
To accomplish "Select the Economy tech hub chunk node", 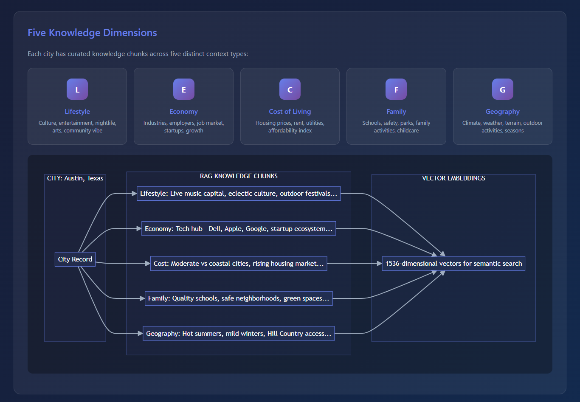I will (x=239, y=229).
